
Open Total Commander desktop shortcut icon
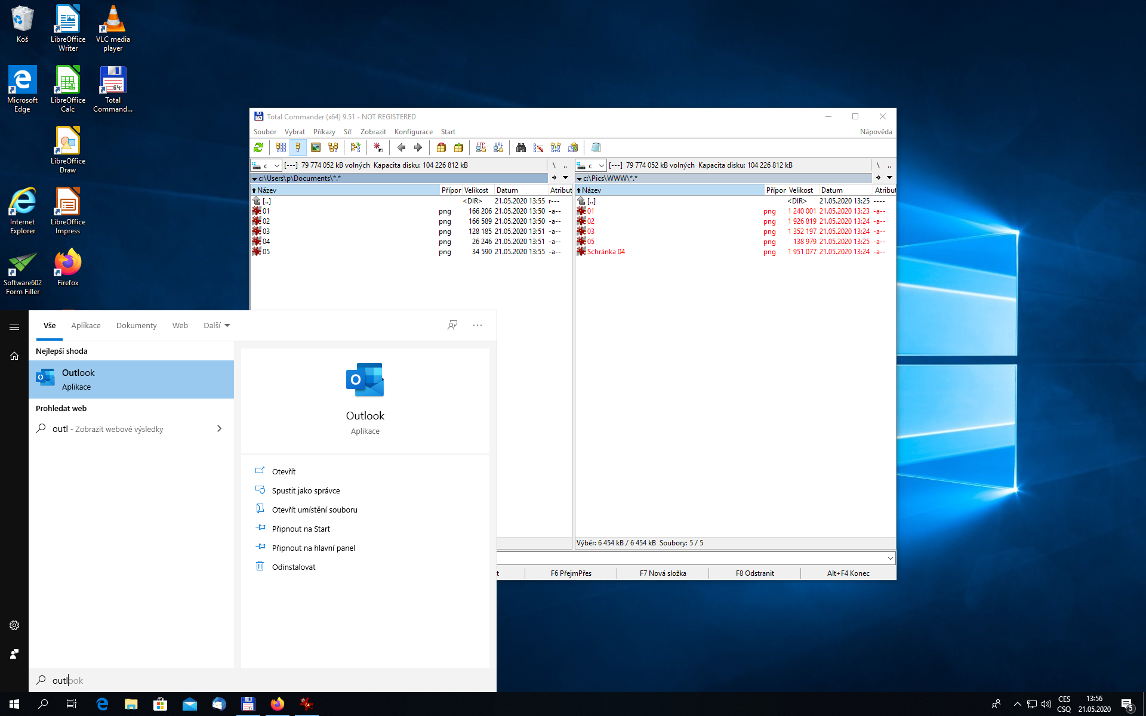click(x=113, y=89)
